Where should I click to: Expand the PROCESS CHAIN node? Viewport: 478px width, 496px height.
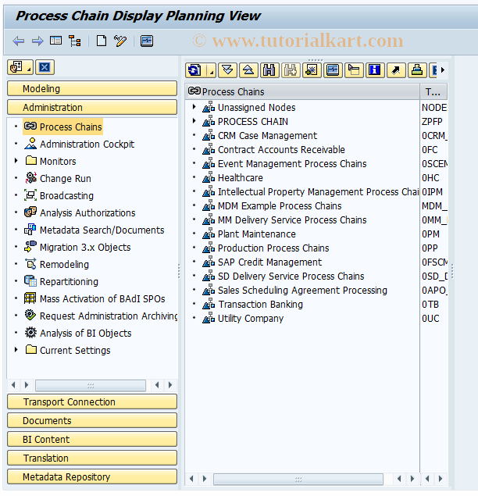[194, 121]
